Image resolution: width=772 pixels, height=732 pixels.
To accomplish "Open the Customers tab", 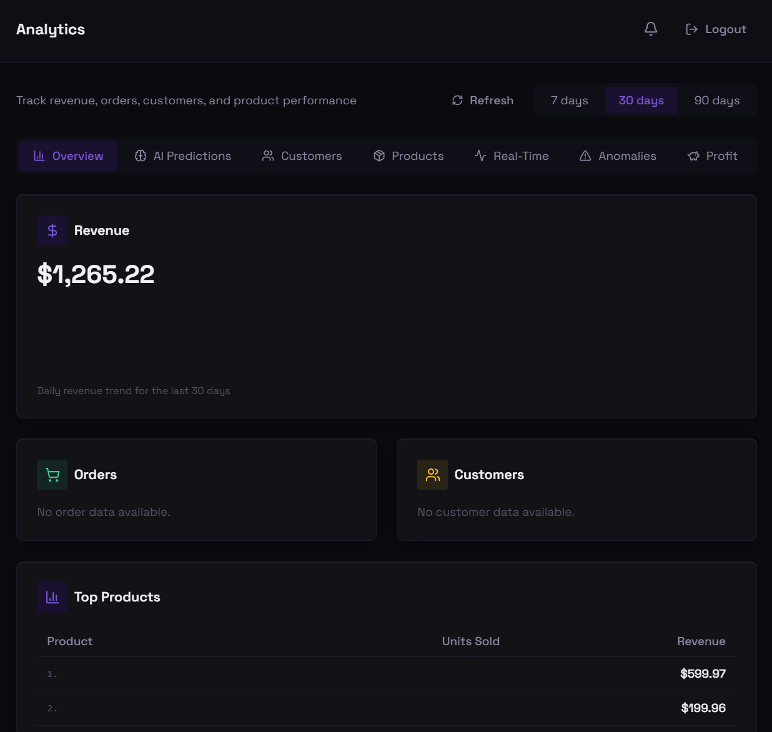I will [302, 156].
